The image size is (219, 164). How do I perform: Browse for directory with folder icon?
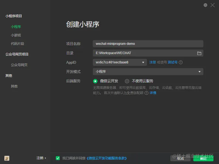coord(199,53)
